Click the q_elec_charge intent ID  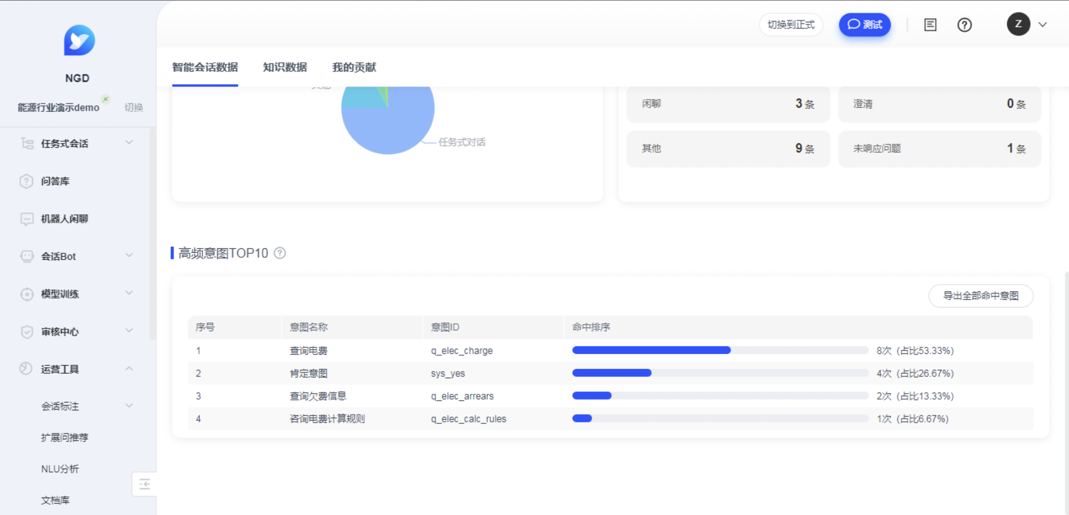point(462,351)
